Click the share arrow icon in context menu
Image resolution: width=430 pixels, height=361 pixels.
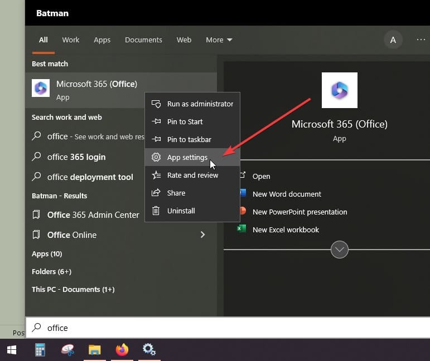click(156, 193)
